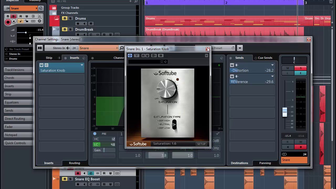This screenshot has width=336, height=189.
Task: Open Distortion send destination dropdown
Action: click(x=272, y=65)
